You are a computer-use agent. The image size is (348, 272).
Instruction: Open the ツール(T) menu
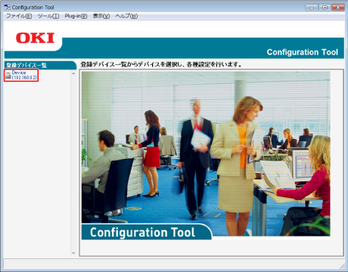[x=48, y=16]
